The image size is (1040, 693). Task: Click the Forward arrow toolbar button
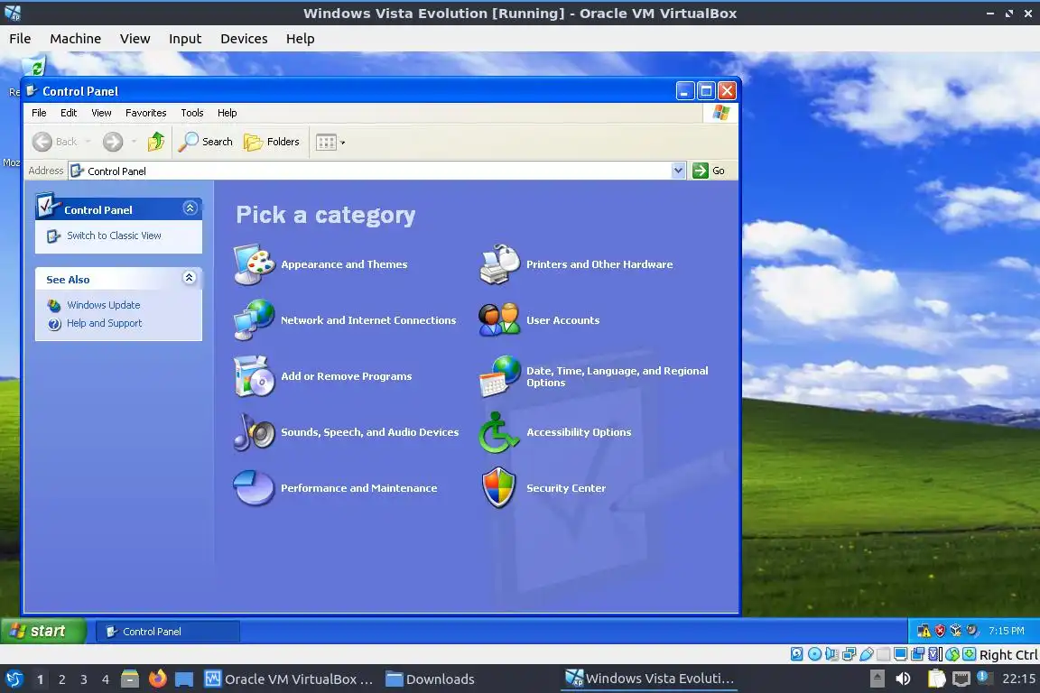point(113,142)
